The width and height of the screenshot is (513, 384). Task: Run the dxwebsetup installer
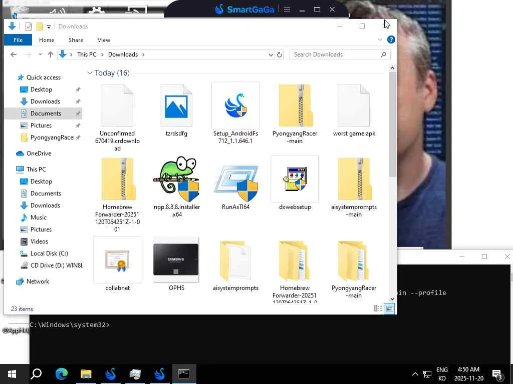(x=295, y=183)
